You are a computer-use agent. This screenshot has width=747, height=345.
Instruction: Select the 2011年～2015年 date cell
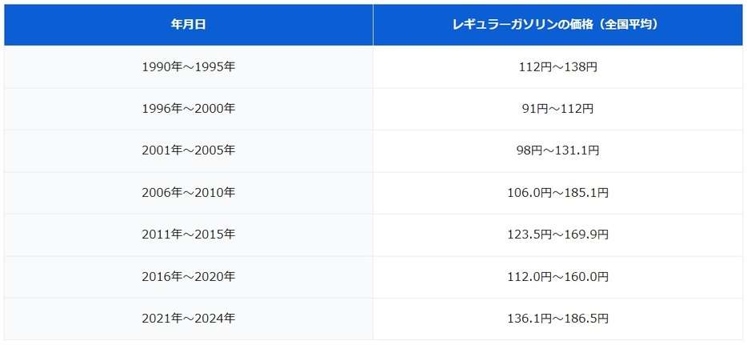pyautogui.click(x=189, y=235)
